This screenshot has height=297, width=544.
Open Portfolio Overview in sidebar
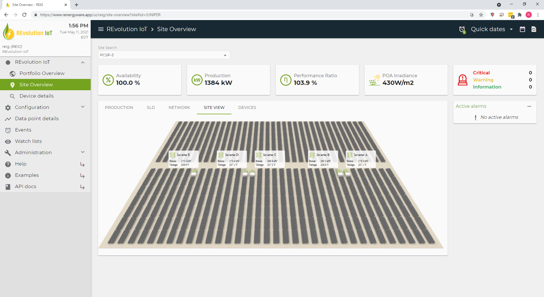pos(45,73)
